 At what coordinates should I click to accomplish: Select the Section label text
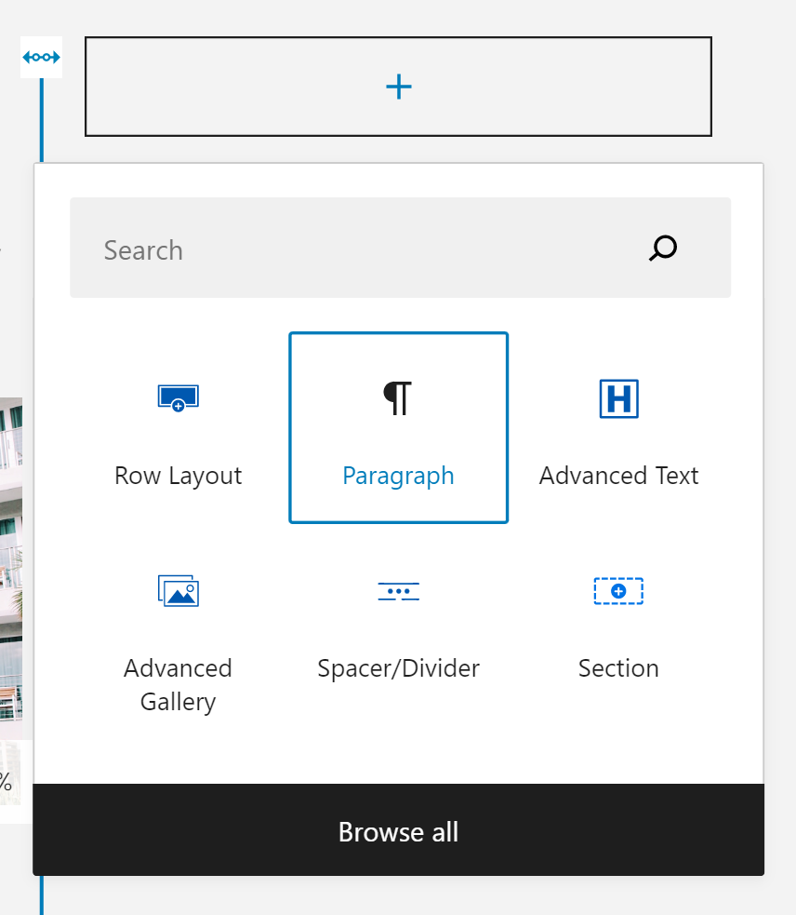click(618, 668)
